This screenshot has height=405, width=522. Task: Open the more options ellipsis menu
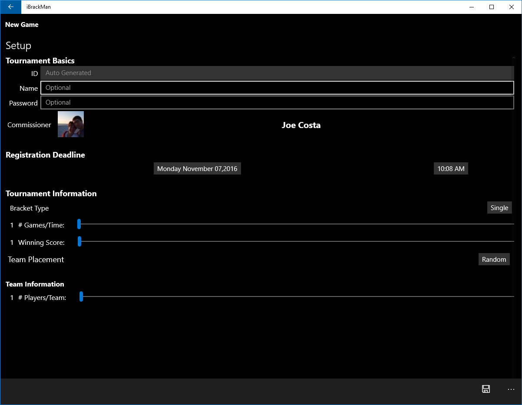(x=511, y=389)
